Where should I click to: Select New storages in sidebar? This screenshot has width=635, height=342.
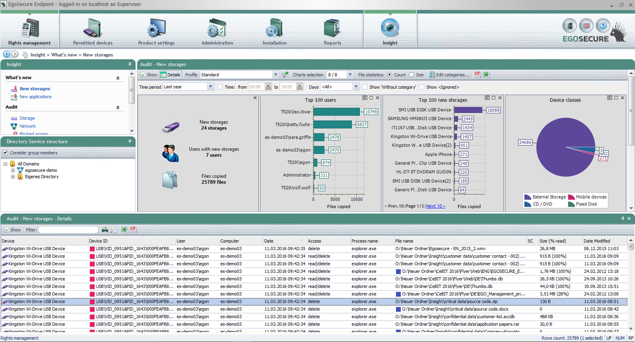[x=35, y=89]
